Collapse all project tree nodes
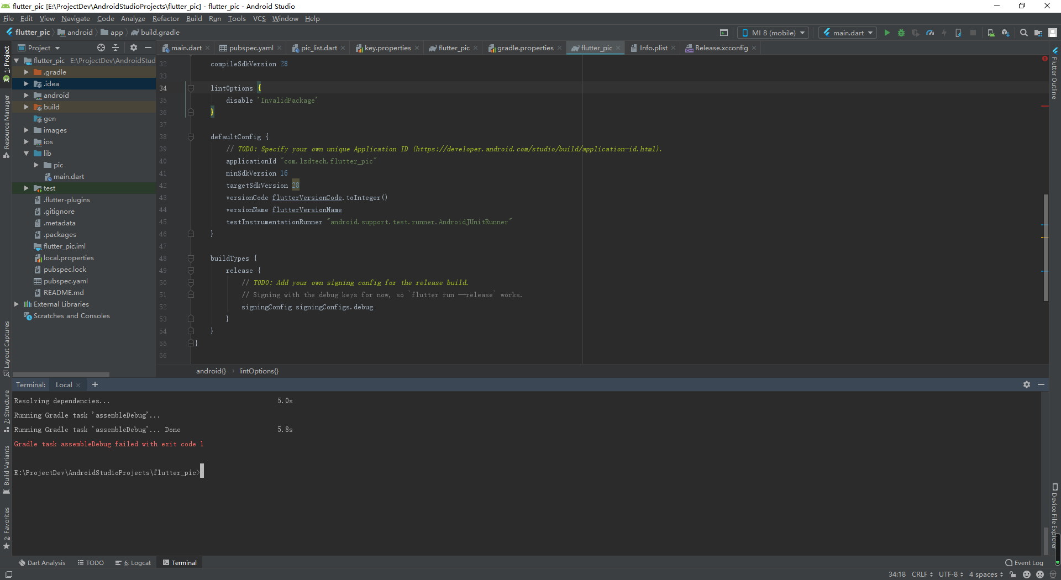This screenshot has height=580, width=1061. [x=115, y=48]
